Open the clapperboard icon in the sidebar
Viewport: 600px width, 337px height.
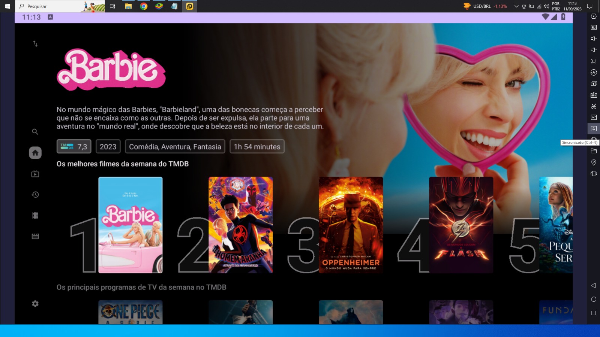35,236
